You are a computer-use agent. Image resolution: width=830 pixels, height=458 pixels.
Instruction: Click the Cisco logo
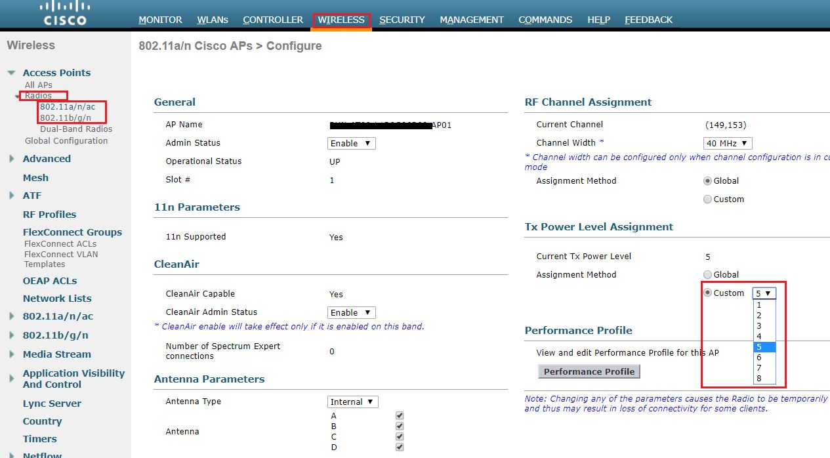(x=64, y=12)
